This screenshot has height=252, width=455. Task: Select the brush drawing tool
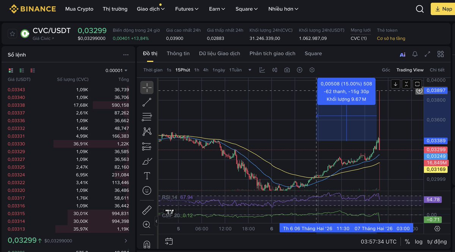tap(147, 161)
